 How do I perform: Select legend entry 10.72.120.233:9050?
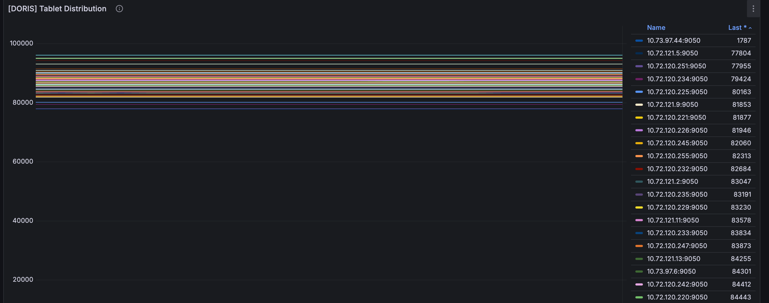pyautogui.click(x=677, y=233)
